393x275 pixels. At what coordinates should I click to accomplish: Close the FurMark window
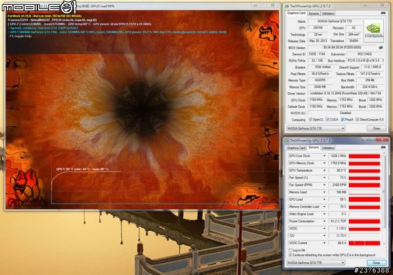click(273, 5)
